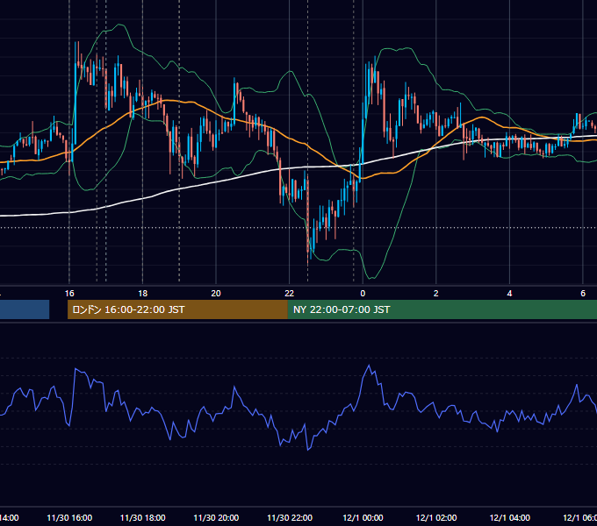Click the 11/30 18:00 bottom time label
This screenshot has height=526, width=597.
(x=143, y=517)
